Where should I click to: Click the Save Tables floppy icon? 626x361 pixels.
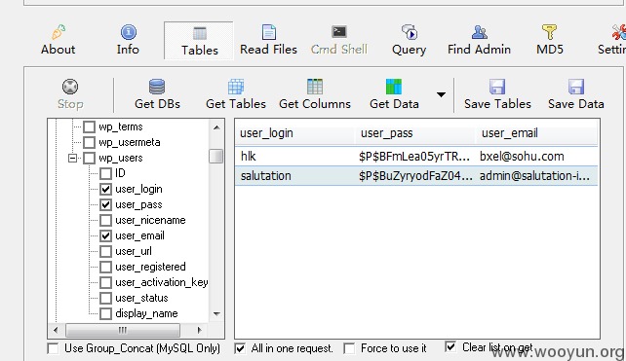tap(497, 87)
